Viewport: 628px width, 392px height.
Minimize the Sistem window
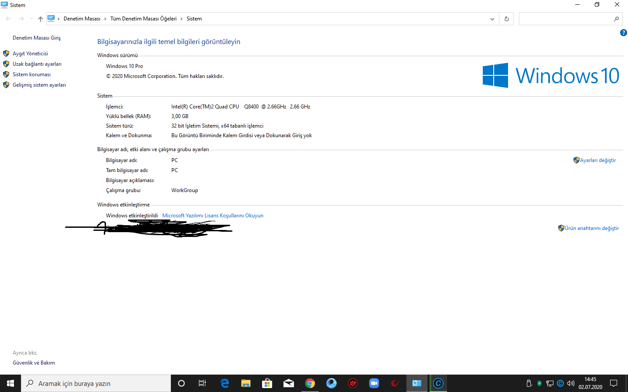coord(577,5)
